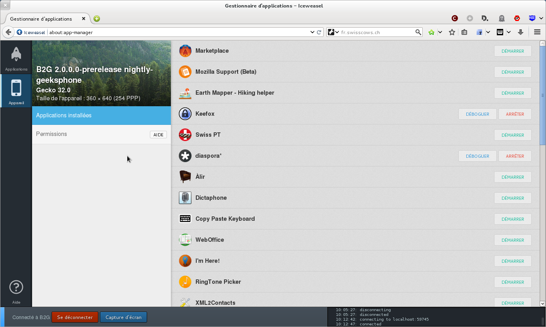
Task: Start Dictaphone with DÉMARRER
Action: click(x=513, y=198)
